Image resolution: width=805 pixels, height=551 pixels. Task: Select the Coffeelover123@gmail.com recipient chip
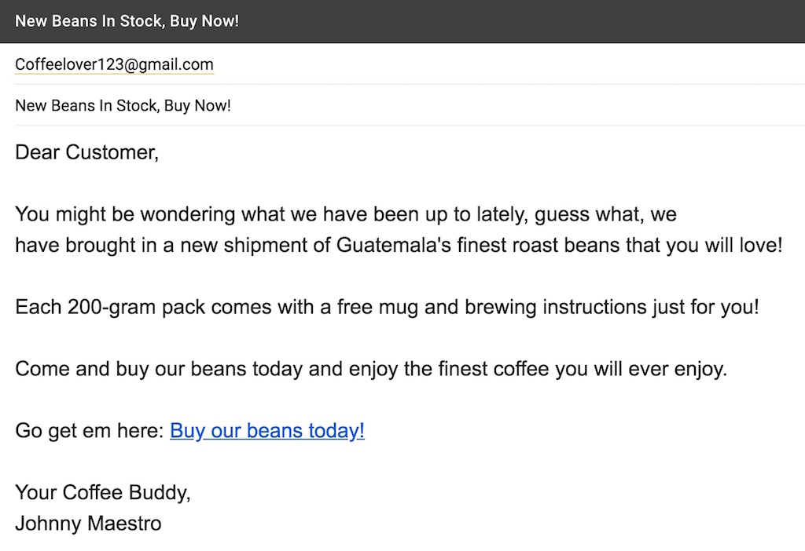tap(114, 64)
